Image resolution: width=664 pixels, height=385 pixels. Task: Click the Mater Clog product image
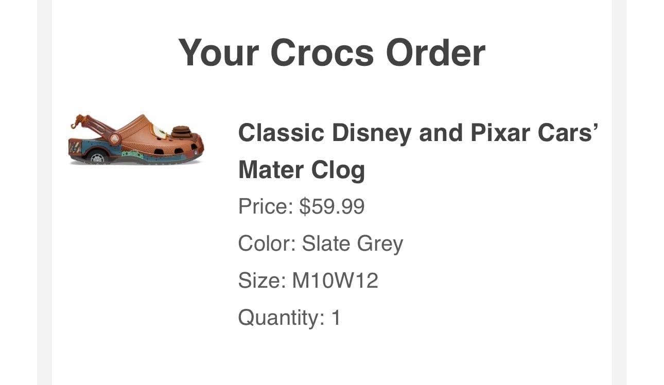[136, 139]
